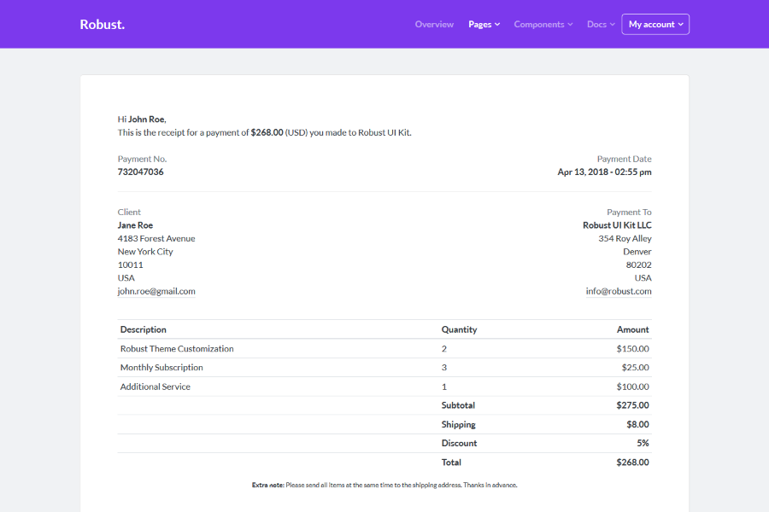Click Overview in the navigation bar
769x512 pixels.
coord(434,24)
